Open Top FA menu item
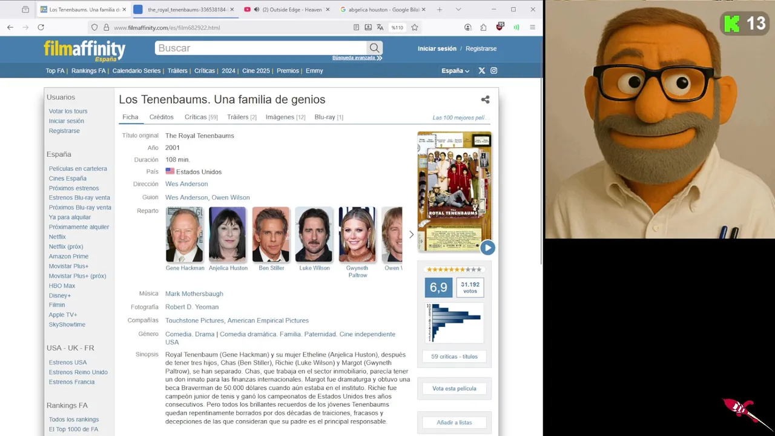The image size is (775, 436). pyautogui.click(x=55, y=71)
